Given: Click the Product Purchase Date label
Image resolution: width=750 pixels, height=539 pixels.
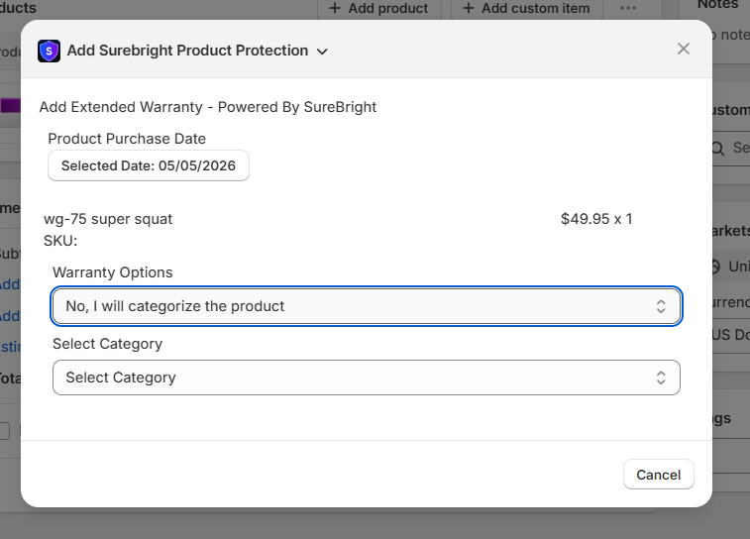Looking at the screenshot, I should click(127, 139).
